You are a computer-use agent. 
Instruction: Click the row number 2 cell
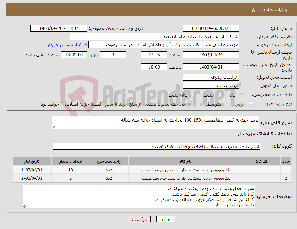[x=286, y=178]
